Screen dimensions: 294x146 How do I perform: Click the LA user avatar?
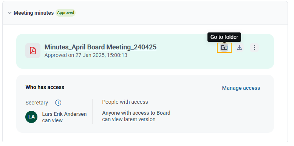[x=31, y=117]
